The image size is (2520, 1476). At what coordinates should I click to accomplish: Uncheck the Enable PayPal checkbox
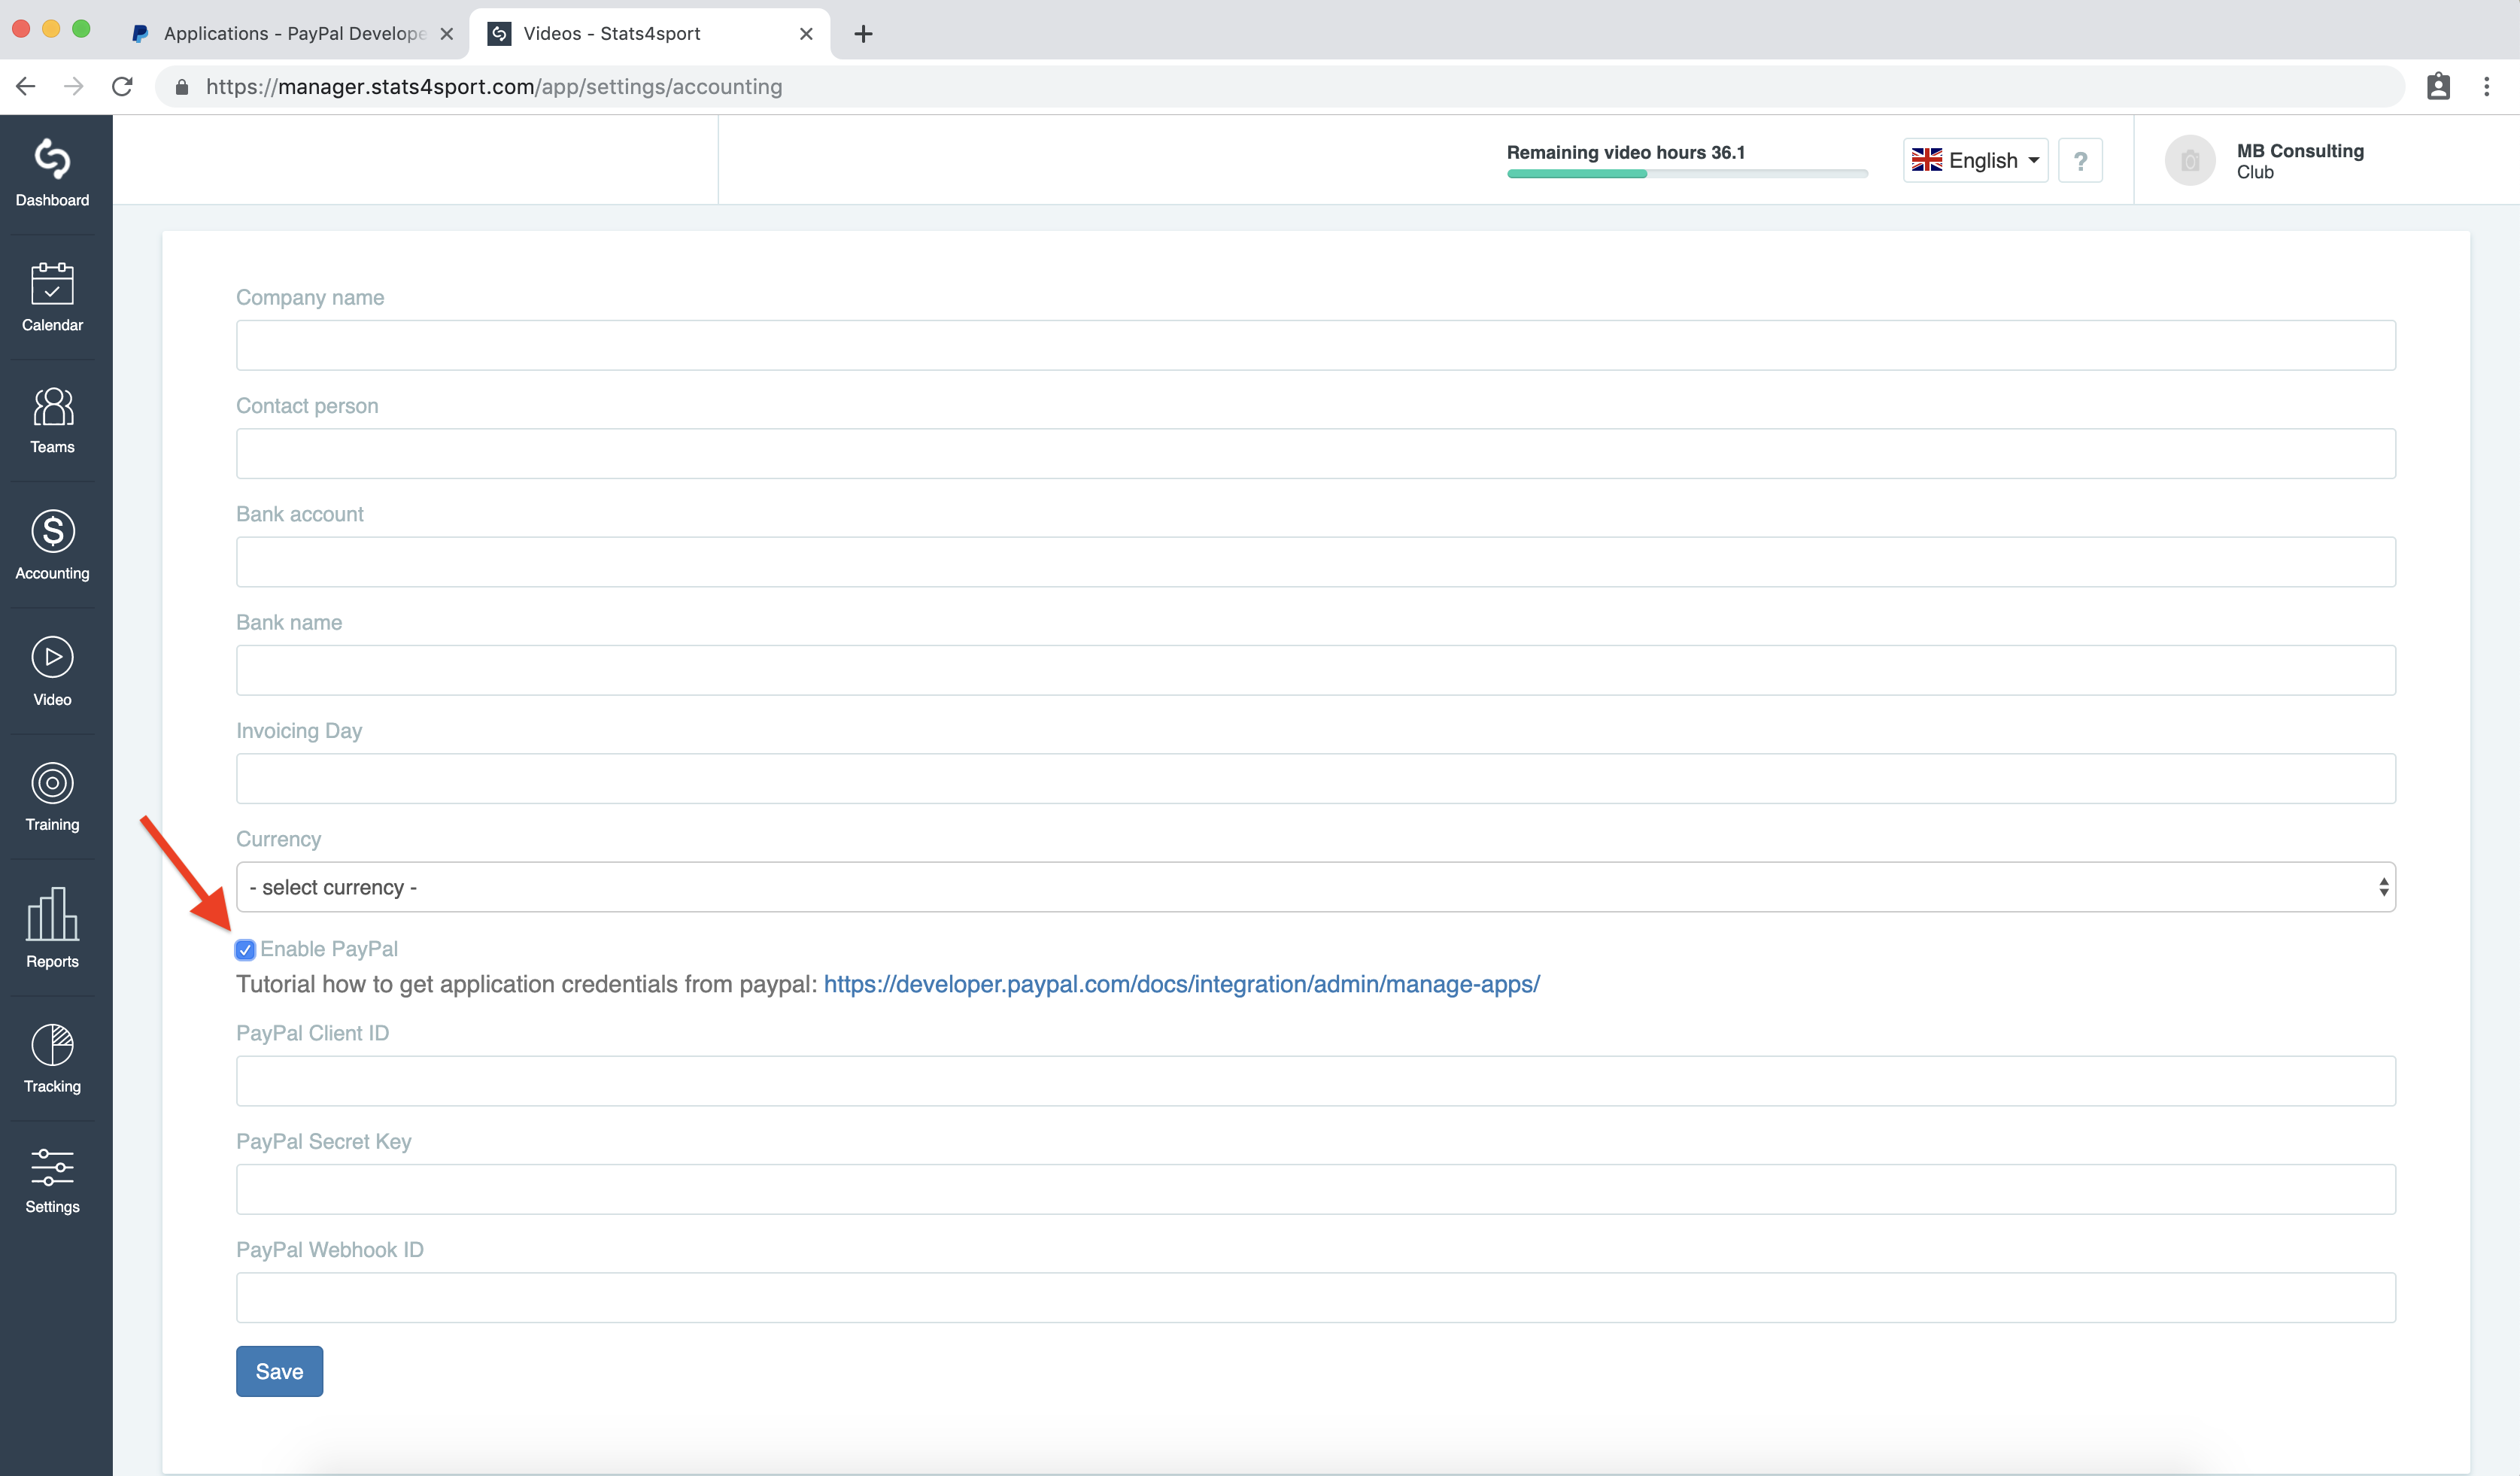[245, 949]
